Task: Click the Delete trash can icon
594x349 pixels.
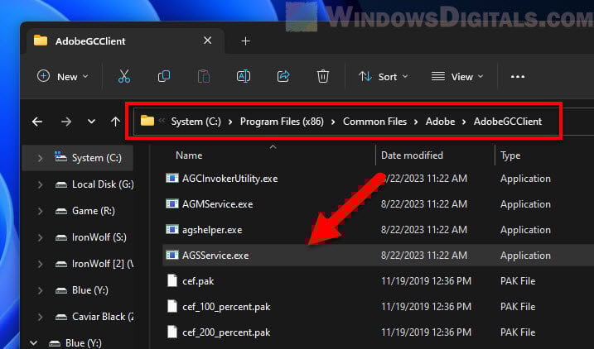Action: coord(323,76)
